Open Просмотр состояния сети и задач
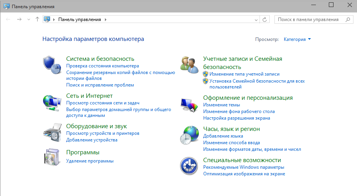 pyautogui.click(x=103, y=103)
